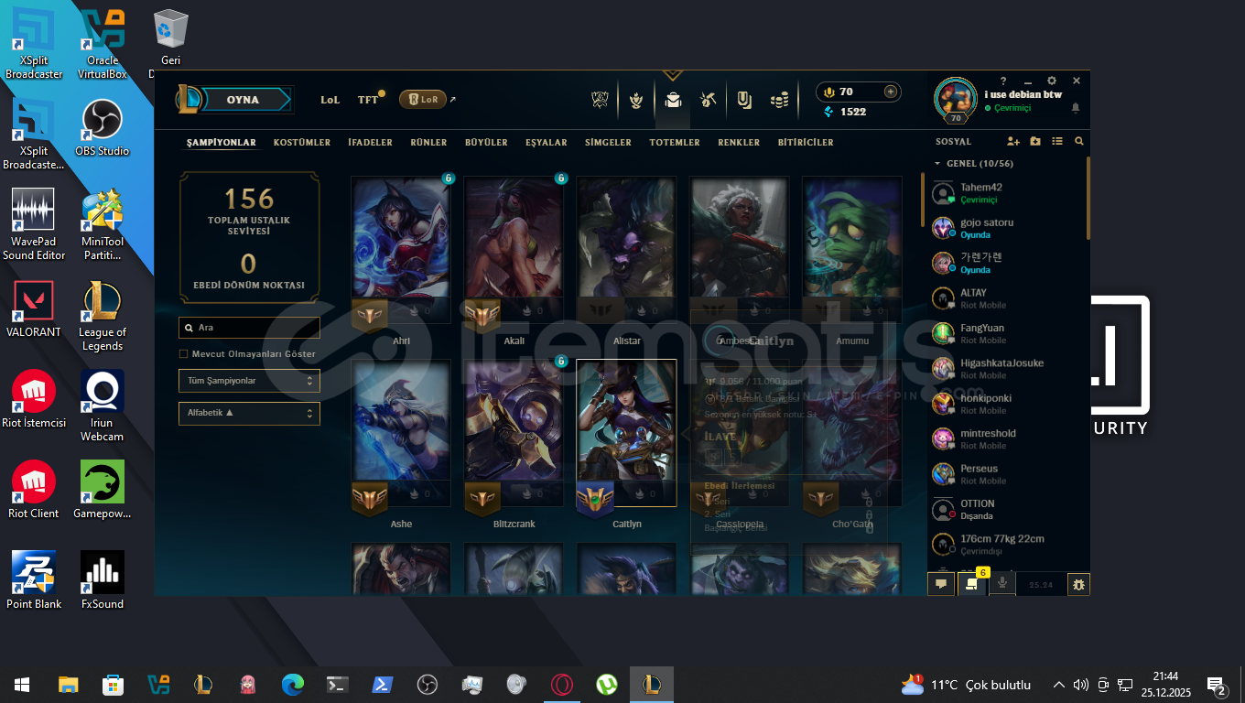Open client settings gear icon
This screenshot has height=703, width=1245.
coord(1052,81)
